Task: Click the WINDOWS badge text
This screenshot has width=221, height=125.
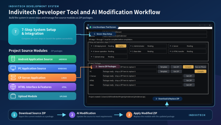Action: pyautogui.click(x=62, y=69)
